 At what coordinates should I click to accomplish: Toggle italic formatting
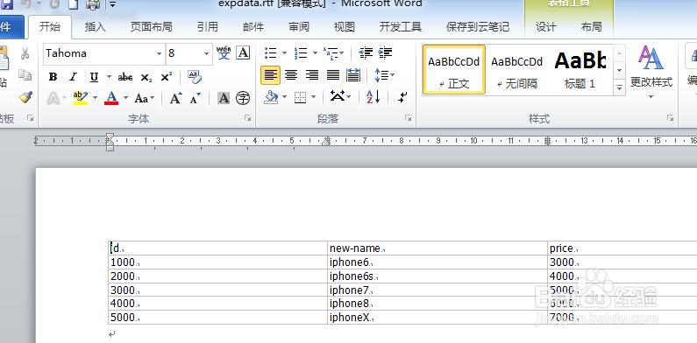pyautogui.click(x=74, y=77)
